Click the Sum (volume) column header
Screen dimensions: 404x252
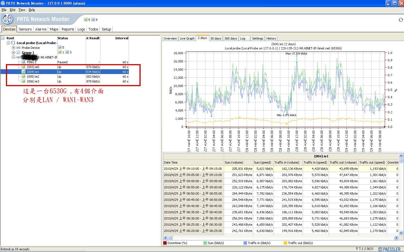pyautogui.click(x=238, y=162)
